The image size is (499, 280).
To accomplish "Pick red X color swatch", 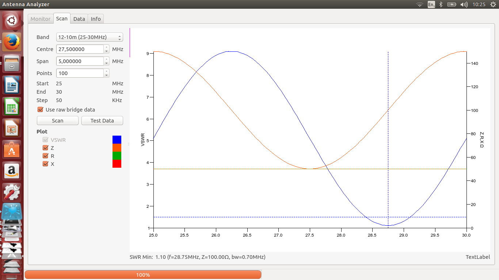I will (x=117, y=164).
